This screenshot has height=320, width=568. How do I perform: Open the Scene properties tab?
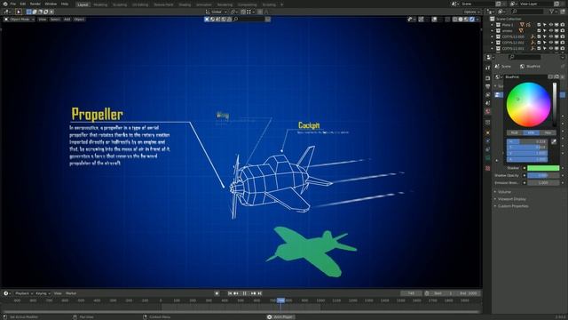point(487,103)
